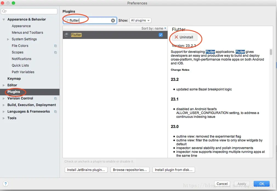Clear the flutter plugin search text
This screenshot has height=191, width=277.
pyautogui.click(x=113, y=21)
